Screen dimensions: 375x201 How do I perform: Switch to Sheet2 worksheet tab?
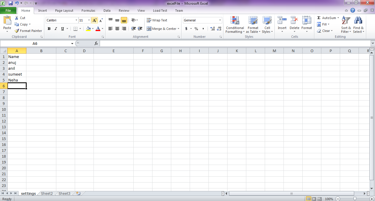pos(47,193)
